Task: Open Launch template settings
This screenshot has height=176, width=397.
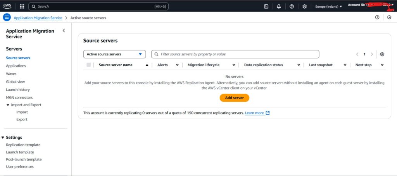Action: coord(20,152)
